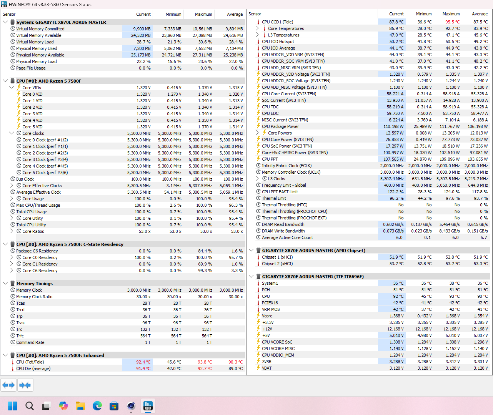Click the lightning icon beside CPU TDC

[x=258, y=107]
